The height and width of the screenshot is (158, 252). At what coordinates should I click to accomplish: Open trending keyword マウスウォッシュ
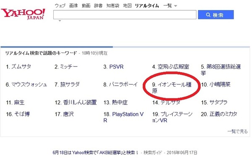point(29,84)
